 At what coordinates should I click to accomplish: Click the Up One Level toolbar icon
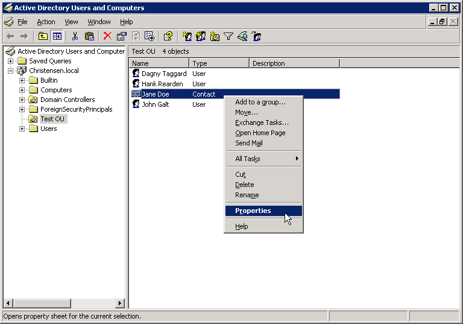43,36
